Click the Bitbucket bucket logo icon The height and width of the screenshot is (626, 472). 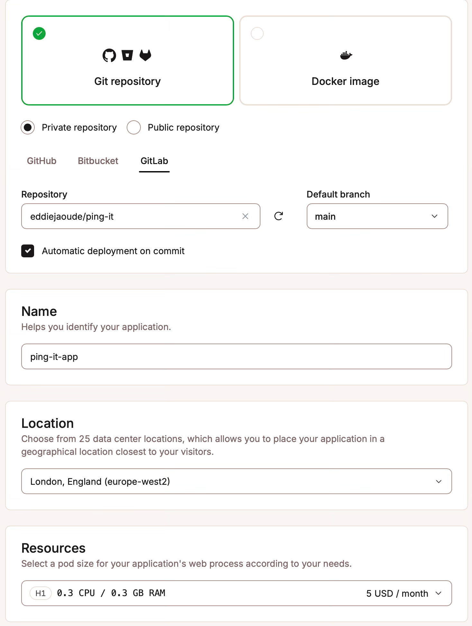click(127, 55)
